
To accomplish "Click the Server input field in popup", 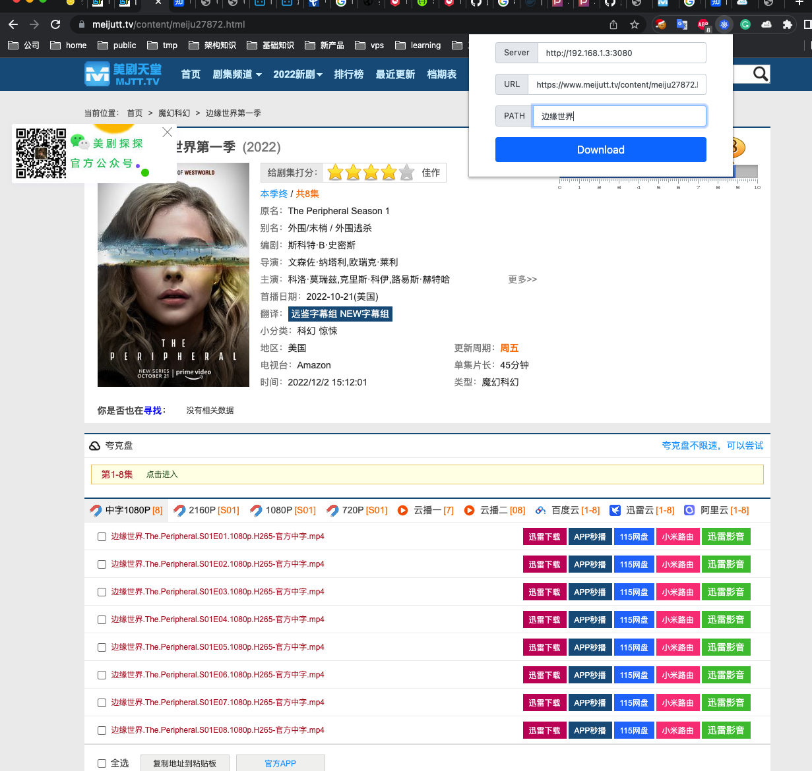I will pyautogui.click(x=622, y=53).
